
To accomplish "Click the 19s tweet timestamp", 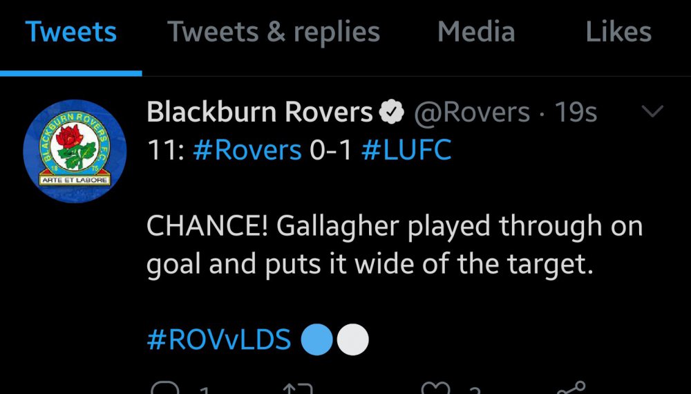I will [x=576, y=112].
